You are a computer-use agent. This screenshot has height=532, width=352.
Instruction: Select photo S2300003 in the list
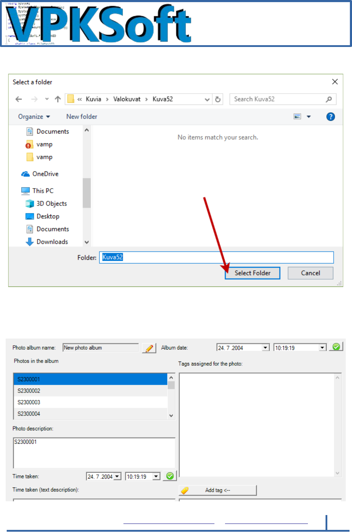coord(90,402)
